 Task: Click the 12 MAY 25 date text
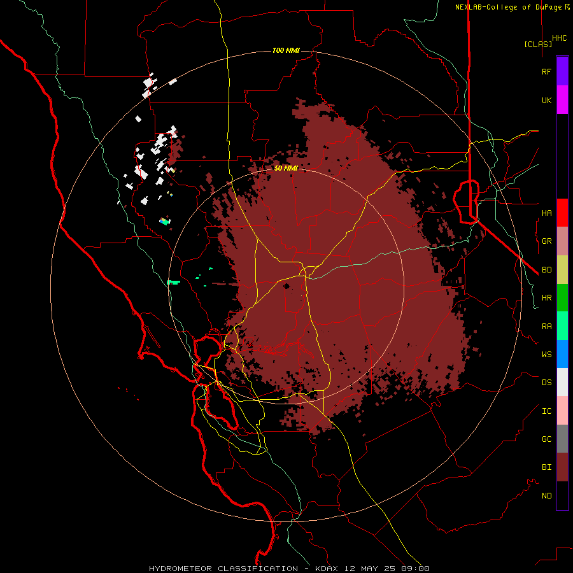tap(371, 569)
